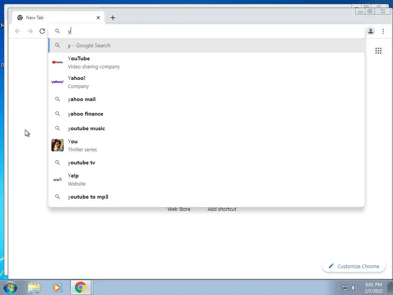Screen dimensions: 393x295
Task: Choose the You thriller series suggestion
Action: coord(206,145)
